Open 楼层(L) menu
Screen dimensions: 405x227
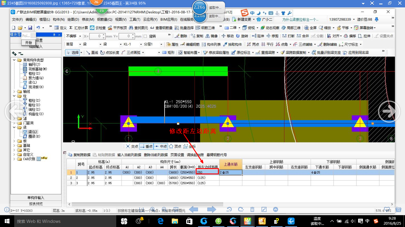pos(45,20)
